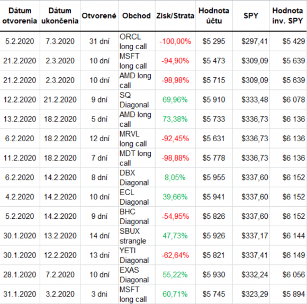Click the 47,73% profit value
This screenshot has height=304, width=307.
point(175,236)
